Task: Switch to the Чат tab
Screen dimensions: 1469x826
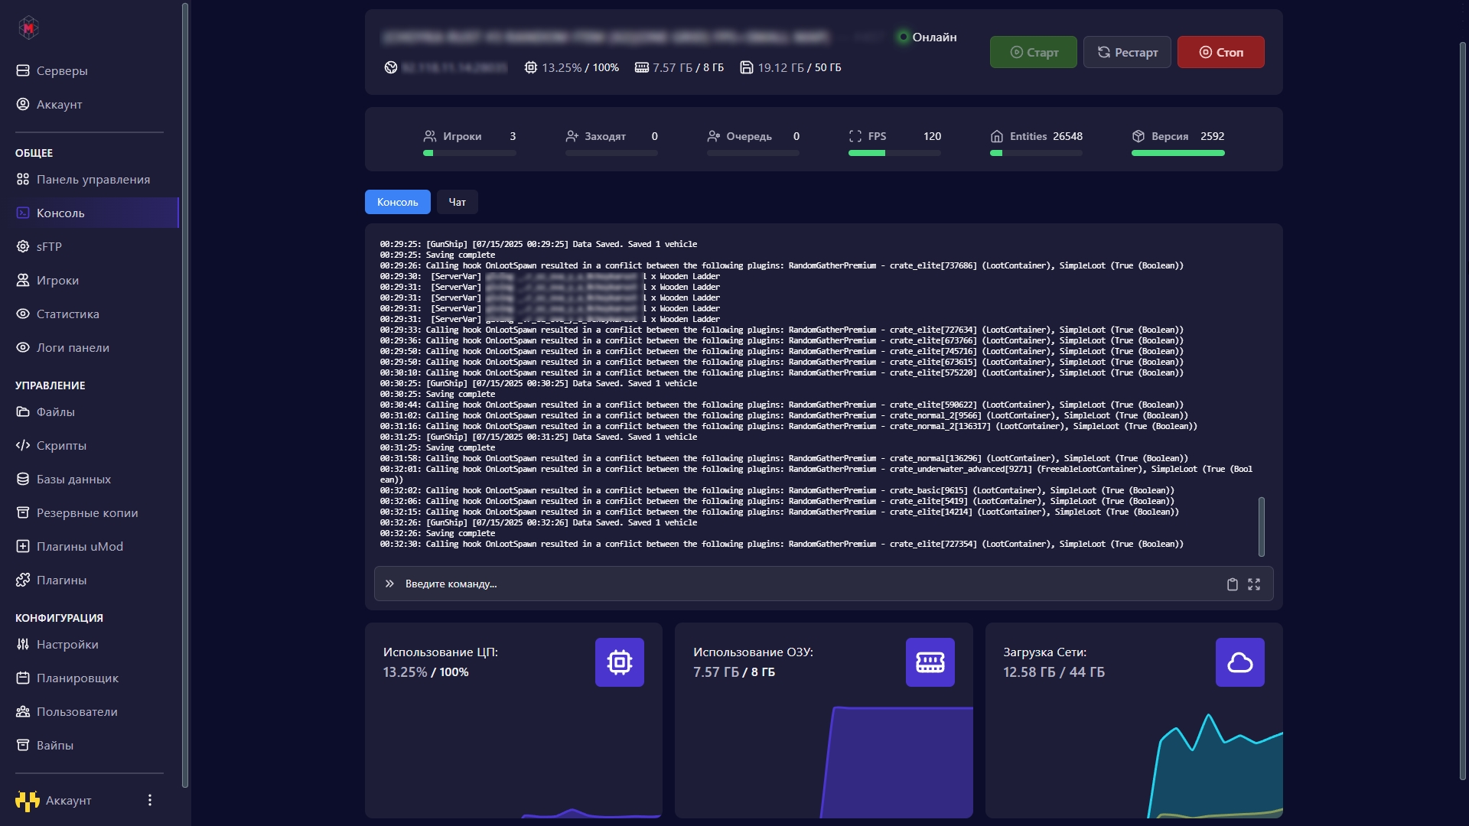Action: pos(457,202)
